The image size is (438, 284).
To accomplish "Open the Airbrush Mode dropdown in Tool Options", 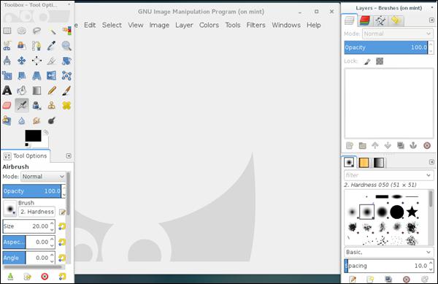I will tap(43, 177).
